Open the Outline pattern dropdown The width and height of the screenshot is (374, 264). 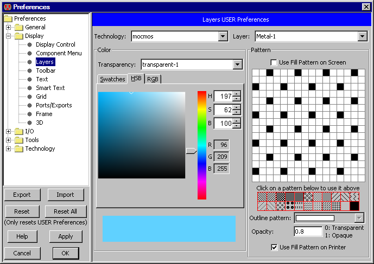(359, 218)
